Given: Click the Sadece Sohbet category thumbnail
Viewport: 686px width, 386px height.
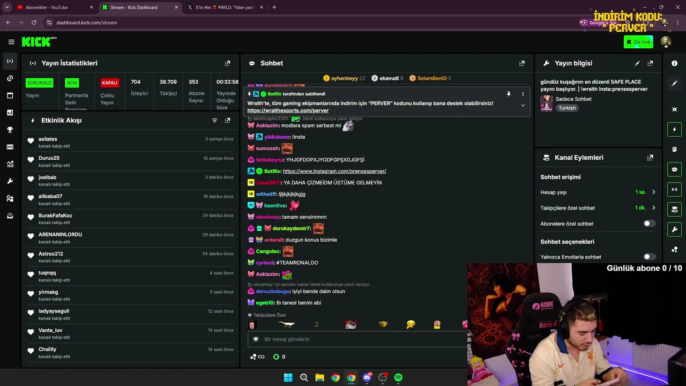Looking at the screenshot, I should (547, 103).
